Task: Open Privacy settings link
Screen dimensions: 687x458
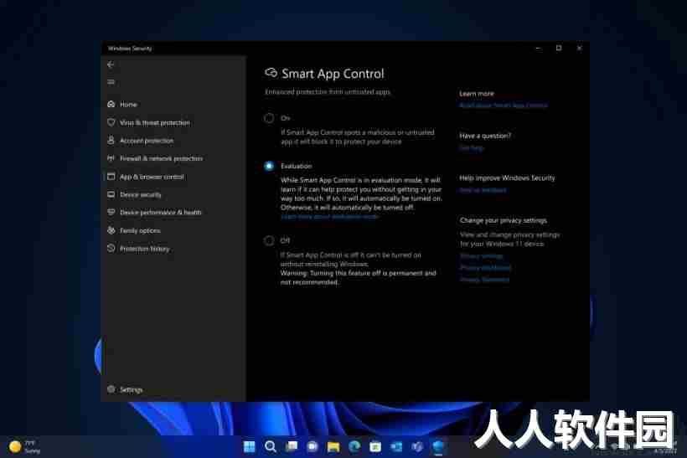Action: [481, 255]
